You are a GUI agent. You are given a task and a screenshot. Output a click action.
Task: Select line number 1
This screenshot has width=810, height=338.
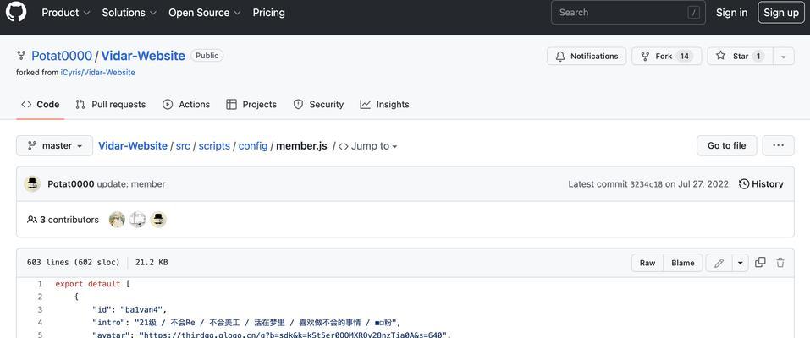(40, 284)
